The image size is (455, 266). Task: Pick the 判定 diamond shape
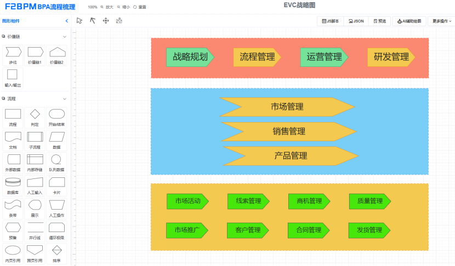point(35,117)
